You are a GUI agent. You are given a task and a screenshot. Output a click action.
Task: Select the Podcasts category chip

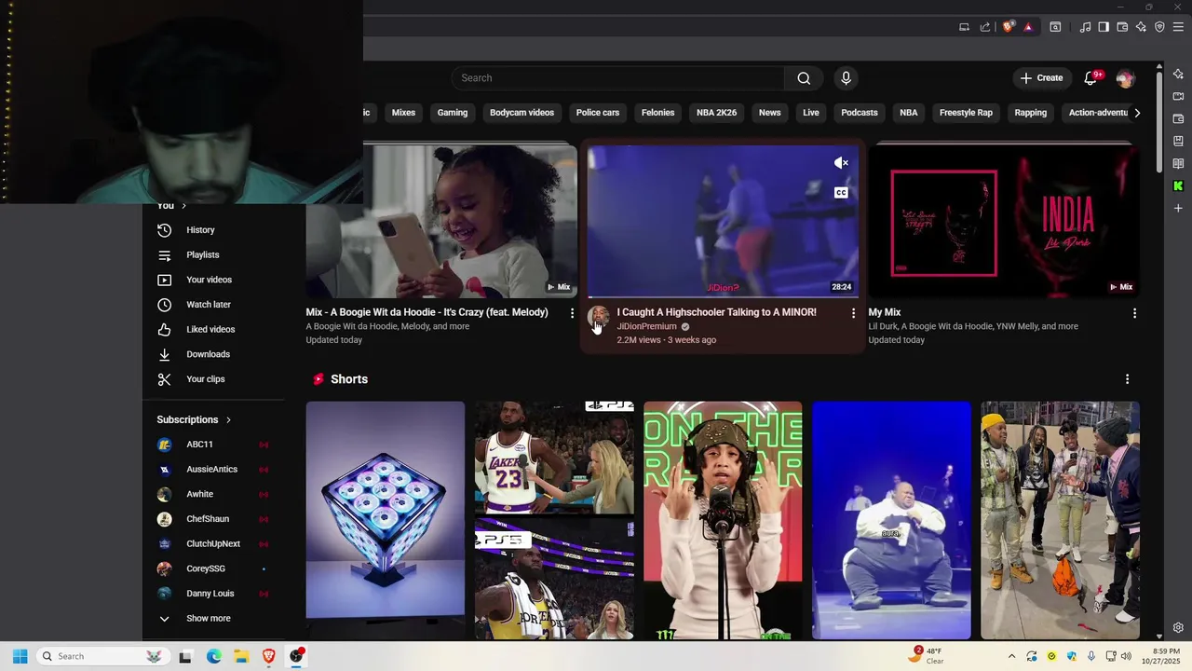tap(860, 113)
